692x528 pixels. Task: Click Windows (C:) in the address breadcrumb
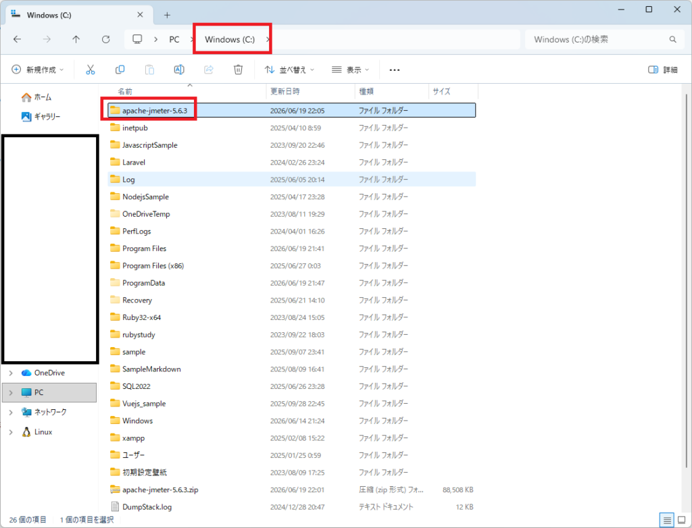[x=230, y=39]
